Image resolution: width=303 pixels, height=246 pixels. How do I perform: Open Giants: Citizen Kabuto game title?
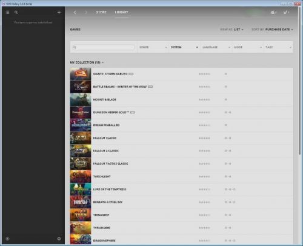click(x=110, y=74)
